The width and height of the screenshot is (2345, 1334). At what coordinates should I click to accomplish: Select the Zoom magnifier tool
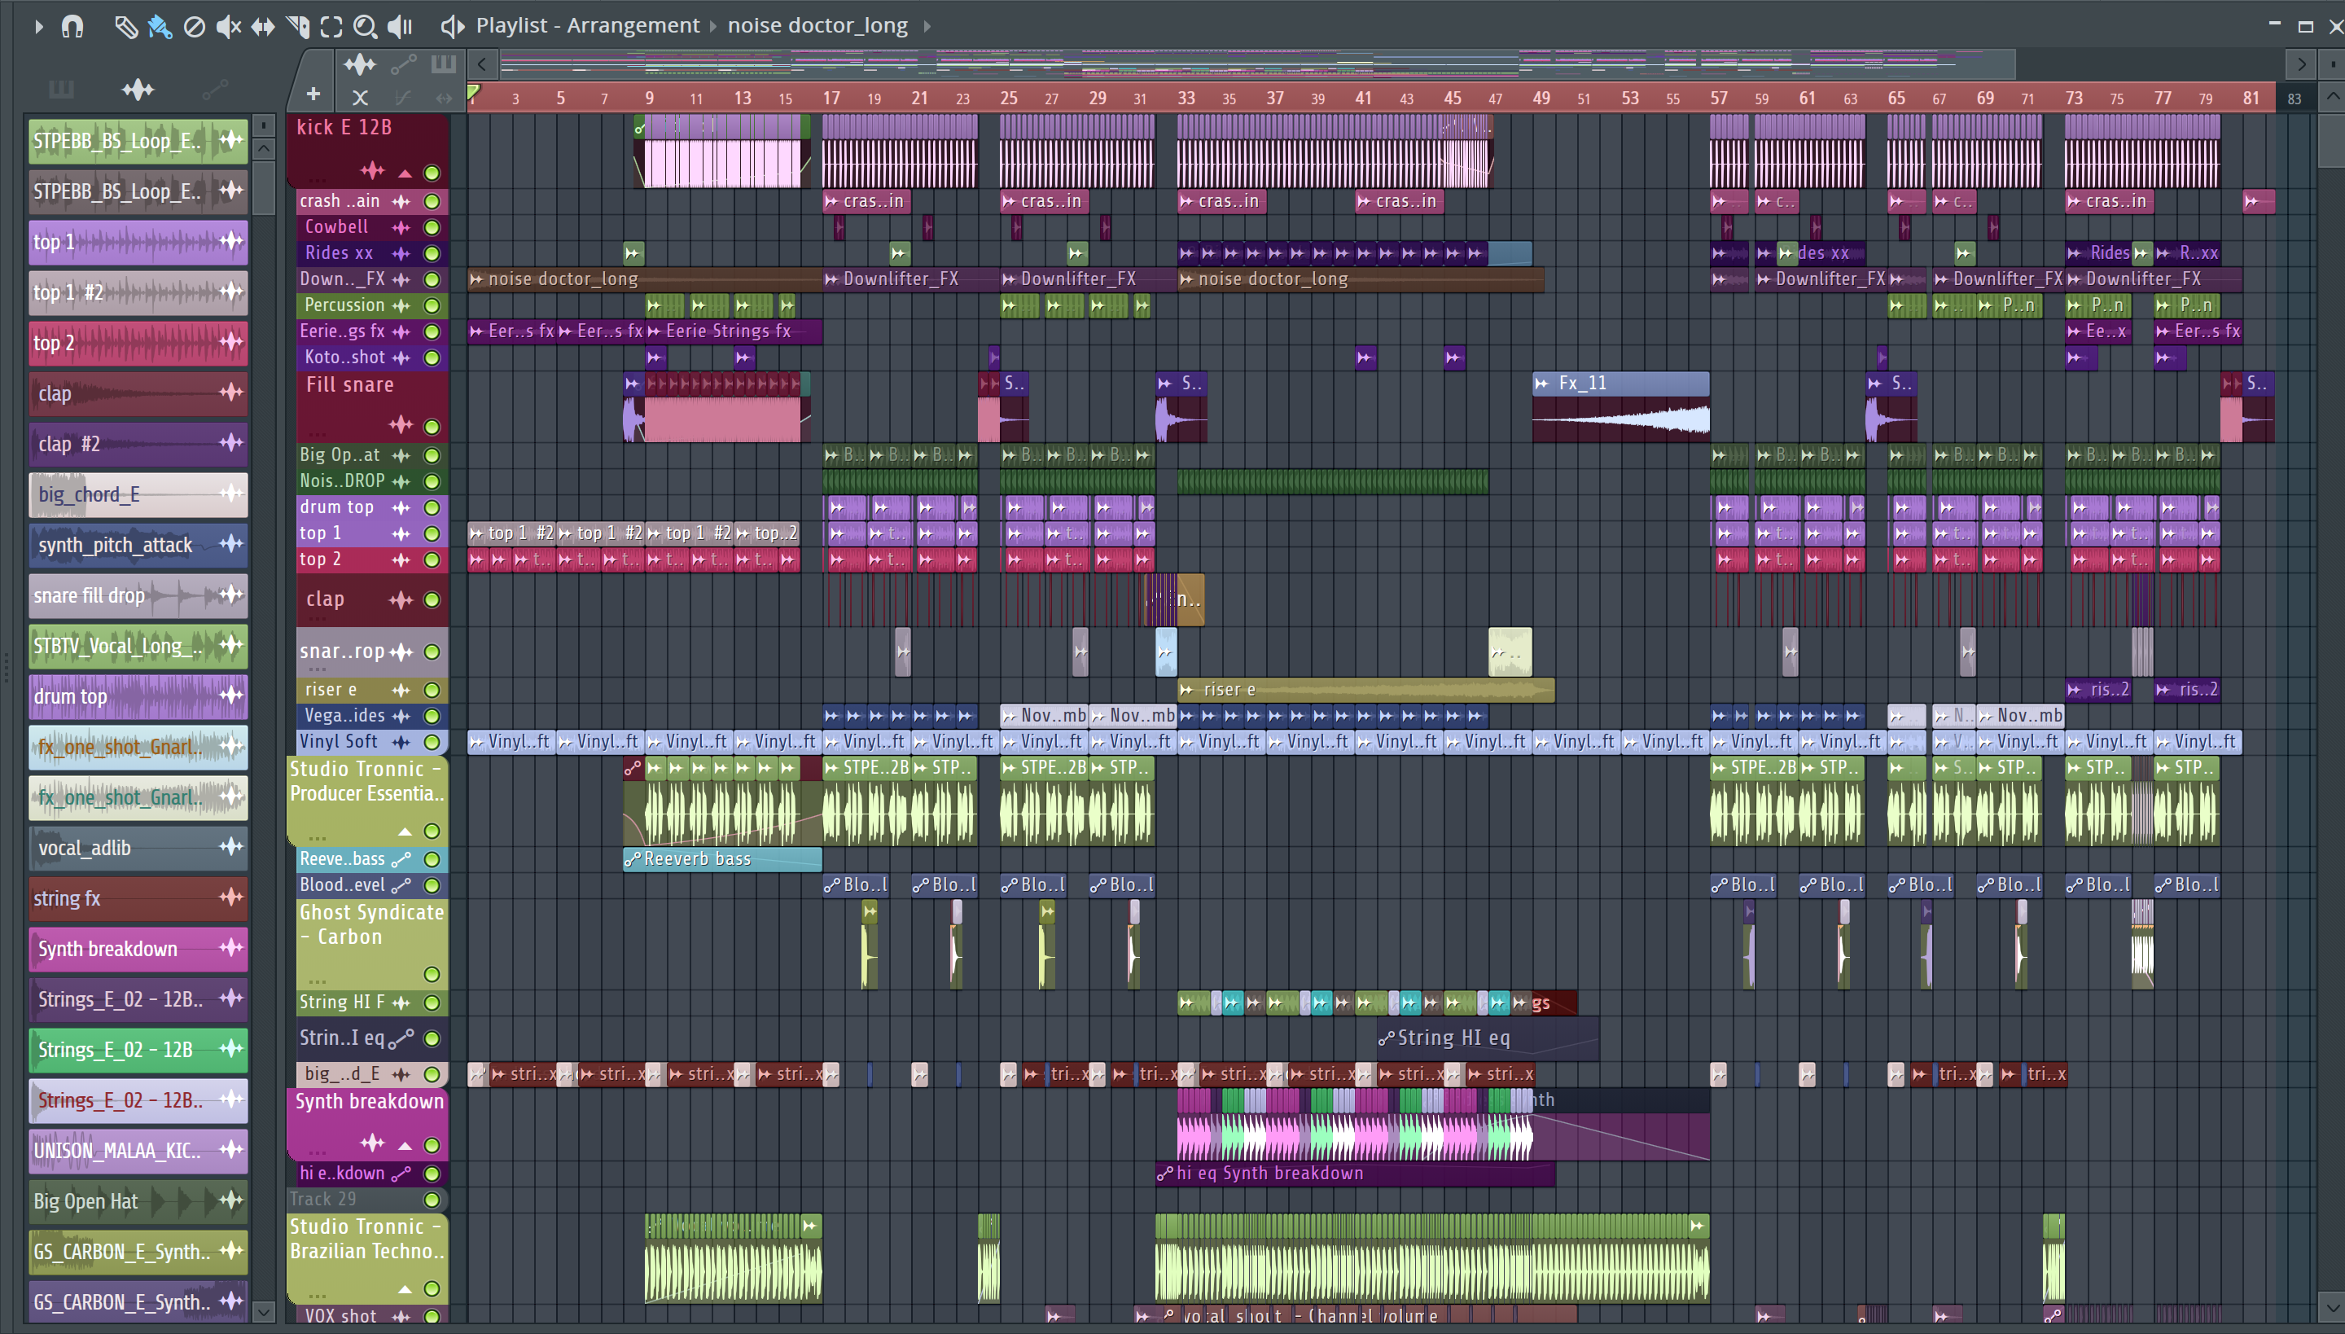click(365, 27)
